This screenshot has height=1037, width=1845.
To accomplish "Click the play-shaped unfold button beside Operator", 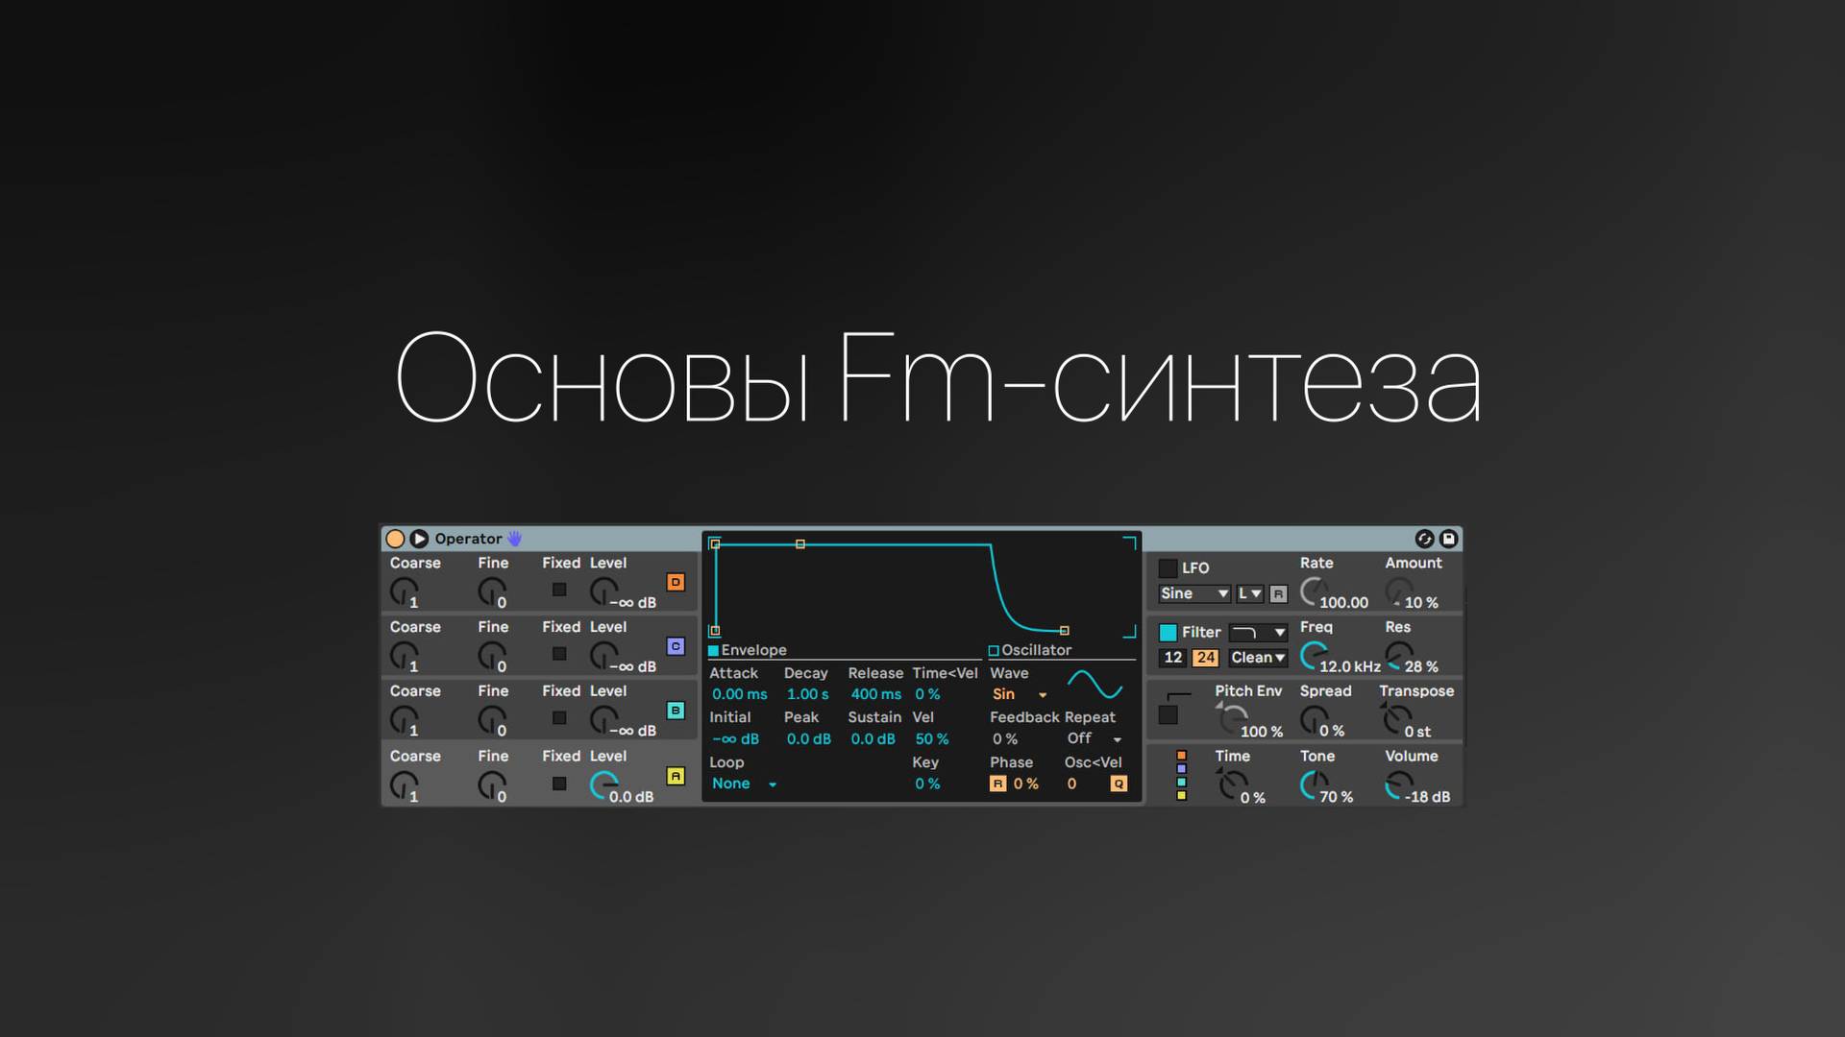I will point(419,539).
